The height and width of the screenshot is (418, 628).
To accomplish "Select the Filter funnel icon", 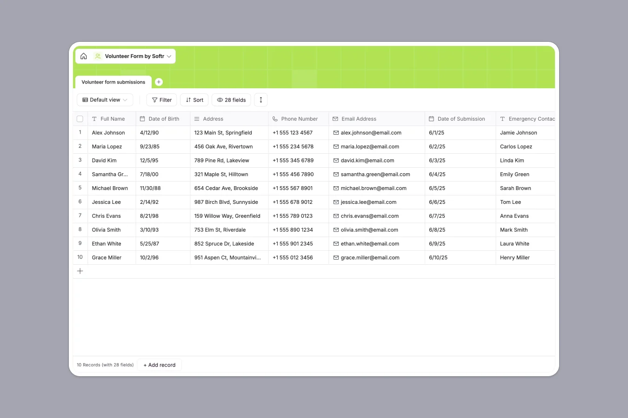I will click(x=154, y=100).
